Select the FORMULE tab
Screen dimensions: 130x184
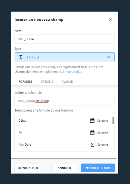pos(25,82)
